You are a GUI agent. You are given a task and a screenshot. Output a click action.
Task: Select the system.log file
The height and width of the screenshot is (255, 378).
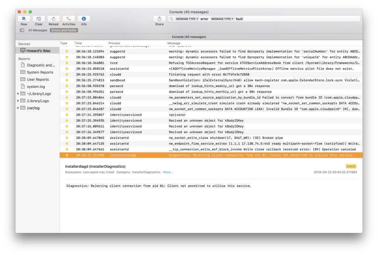(36, 87)
